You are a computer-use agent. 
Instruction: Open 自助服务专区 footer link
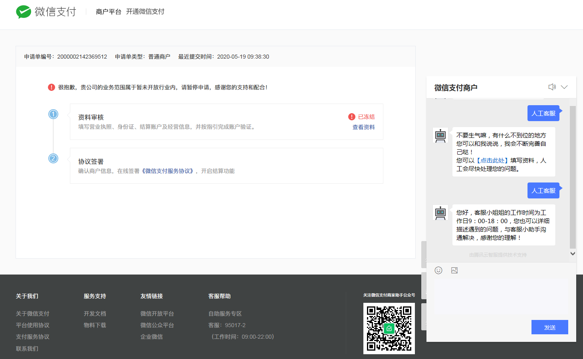pos(225,314)
